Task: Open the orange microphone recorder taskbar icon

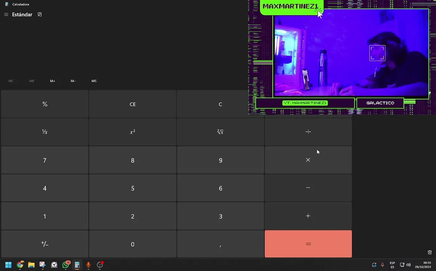Action: tap(89, 265)
